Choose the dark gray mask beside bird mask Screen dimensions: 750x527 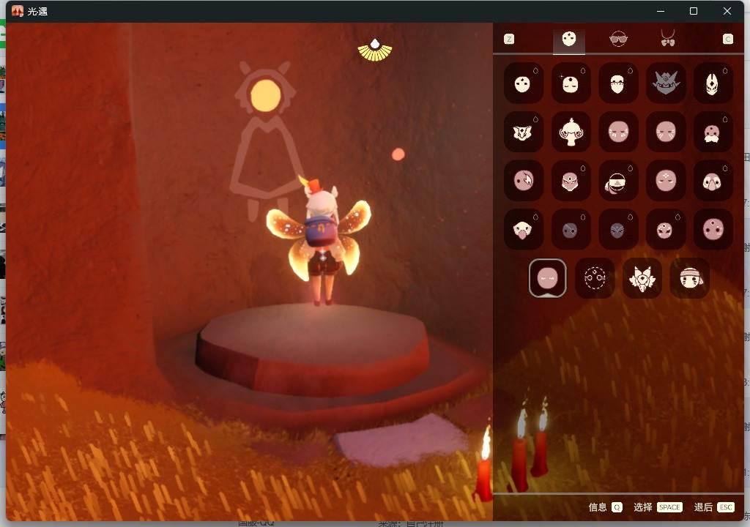(571, 230)
